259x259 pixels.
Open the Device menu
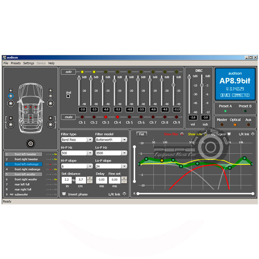[41, 63]
